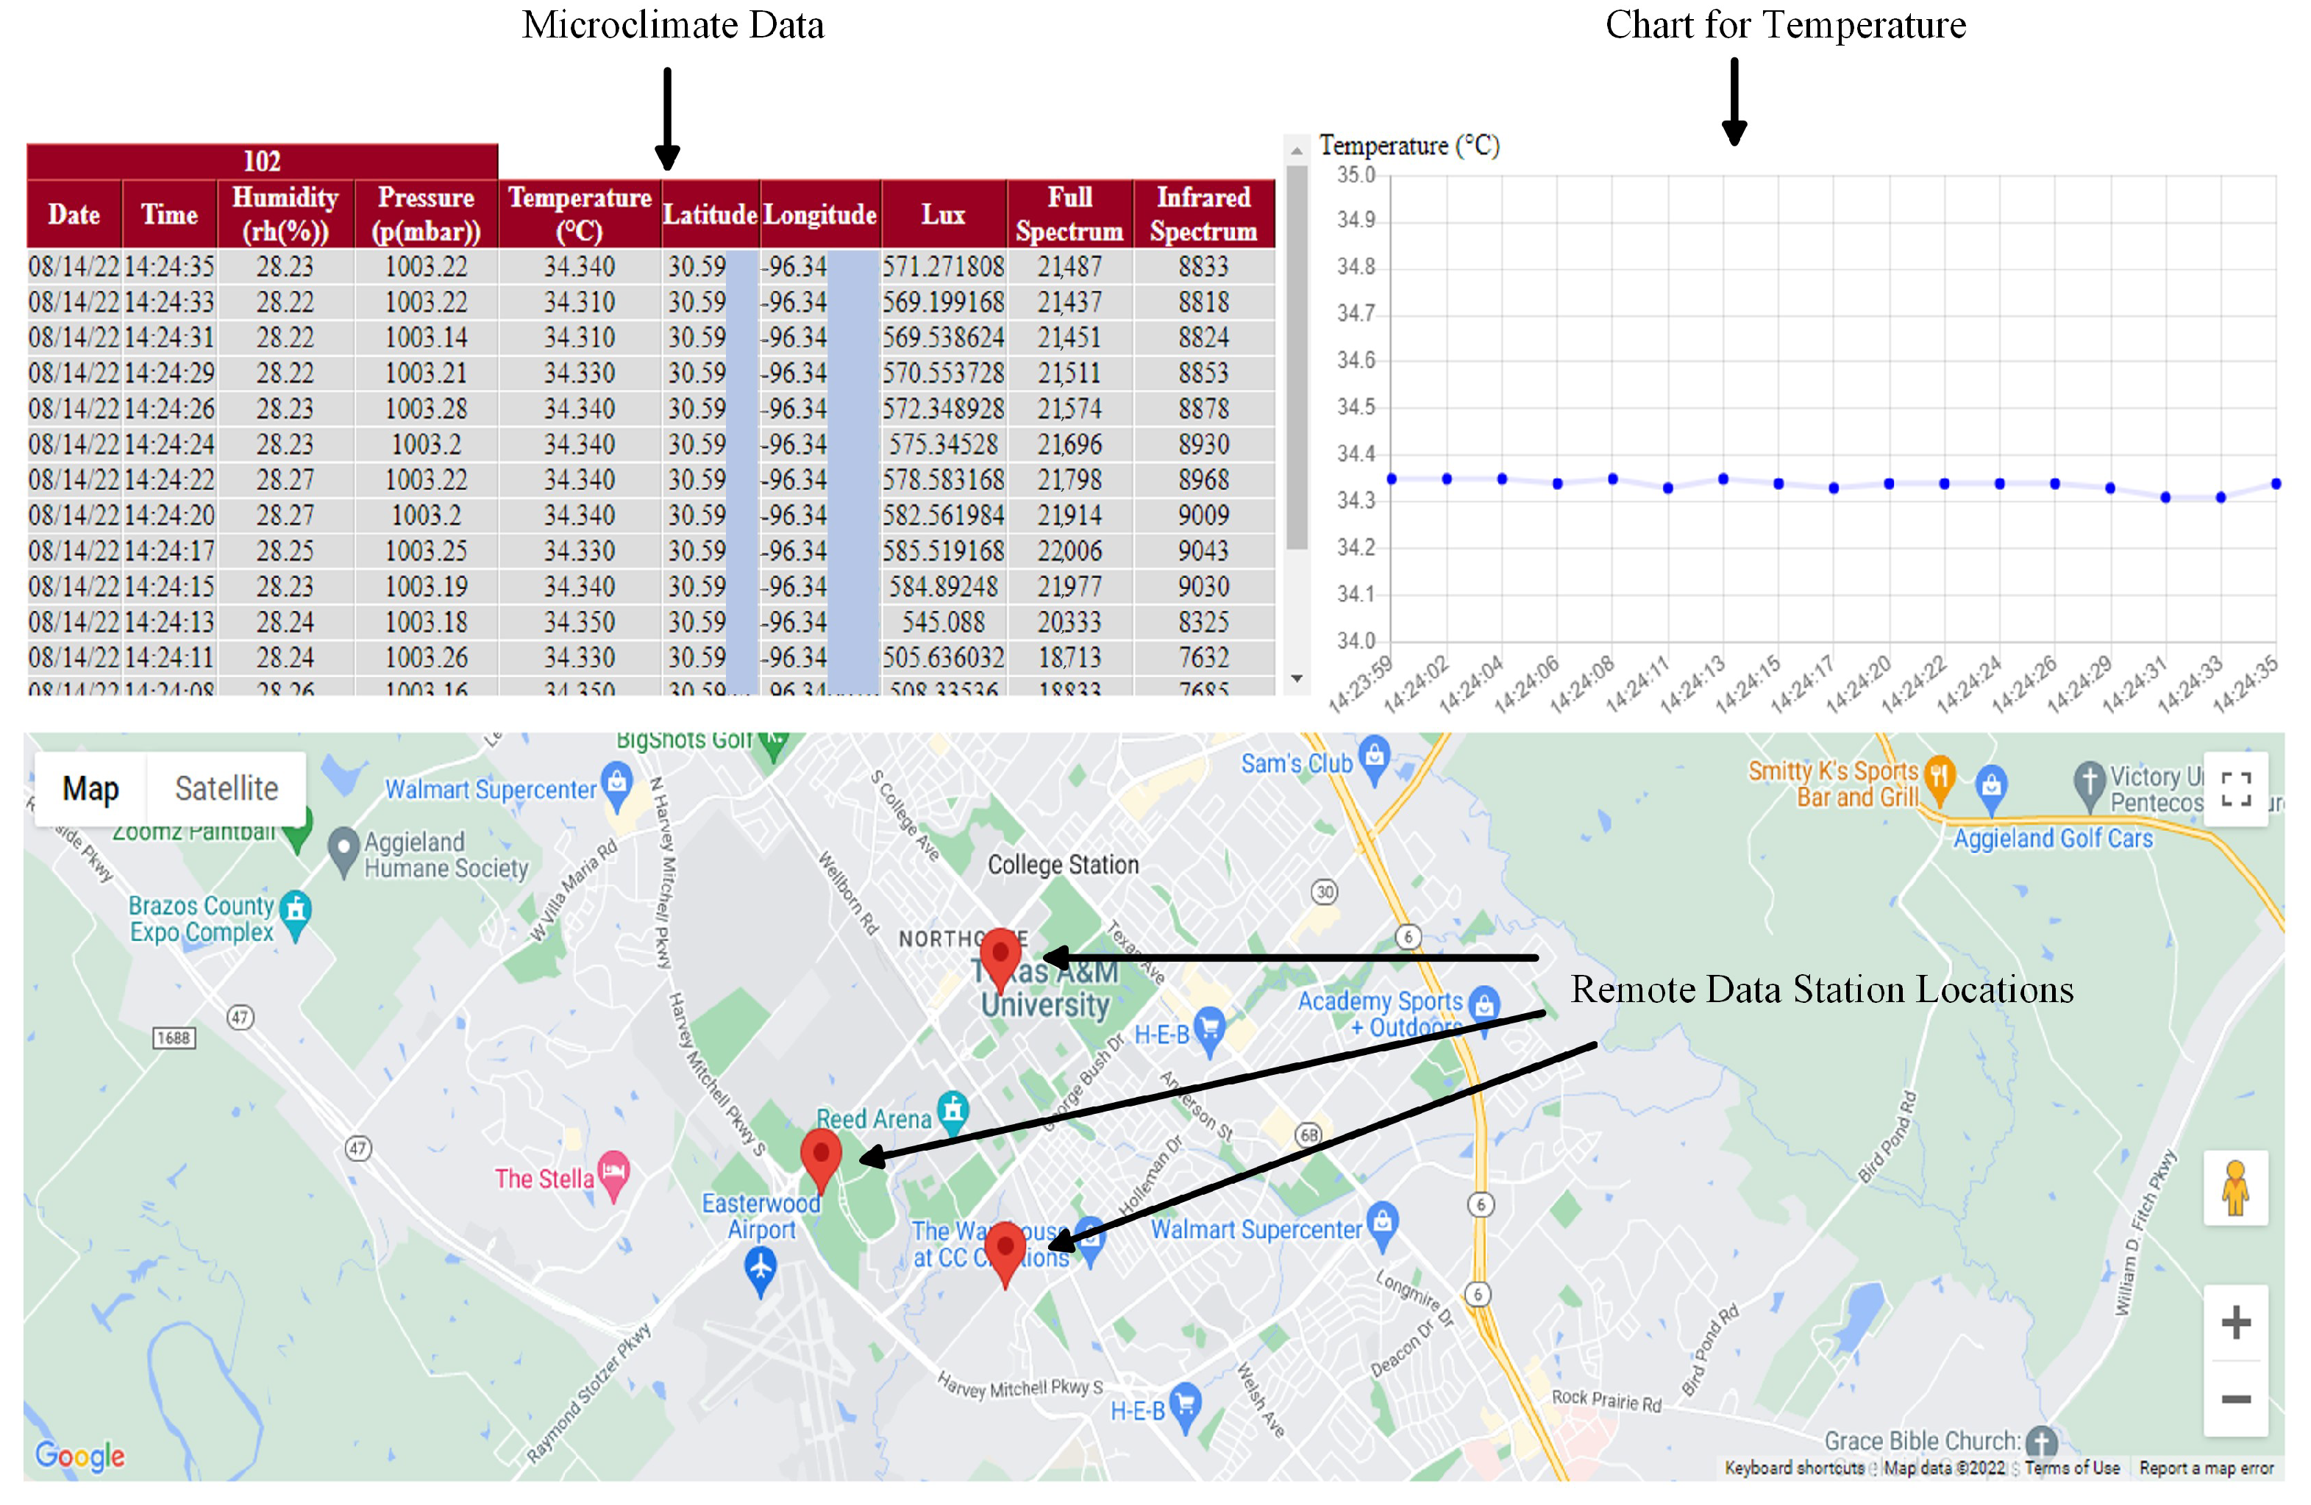Zoom out using the map minus button
Screen dimensions: 2311x1505
click(2235, 1398)
